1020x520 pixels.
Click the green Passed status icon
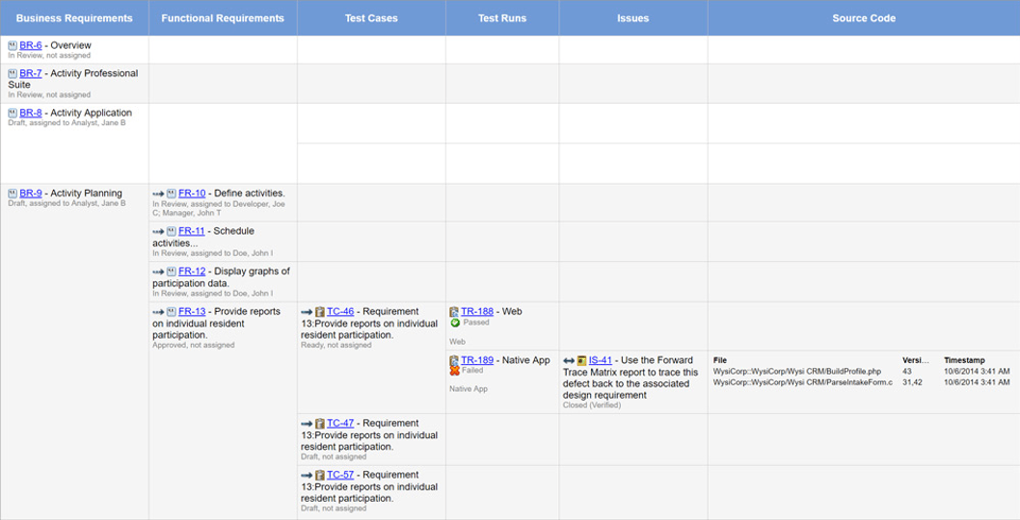455,324
